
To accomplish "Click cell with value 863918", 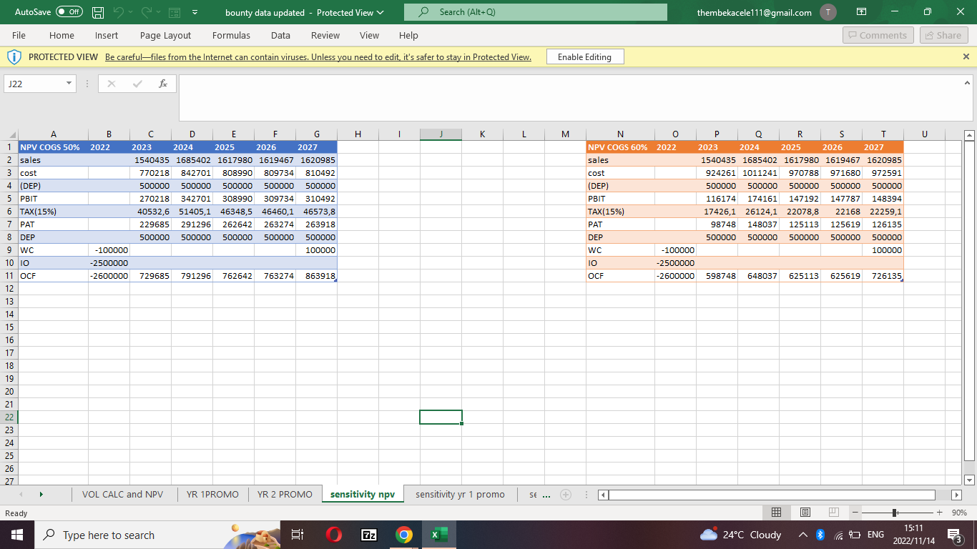I will [x=316, y=275].
